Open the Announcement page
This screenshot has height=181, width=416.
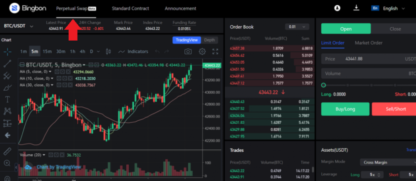point(180,8)
